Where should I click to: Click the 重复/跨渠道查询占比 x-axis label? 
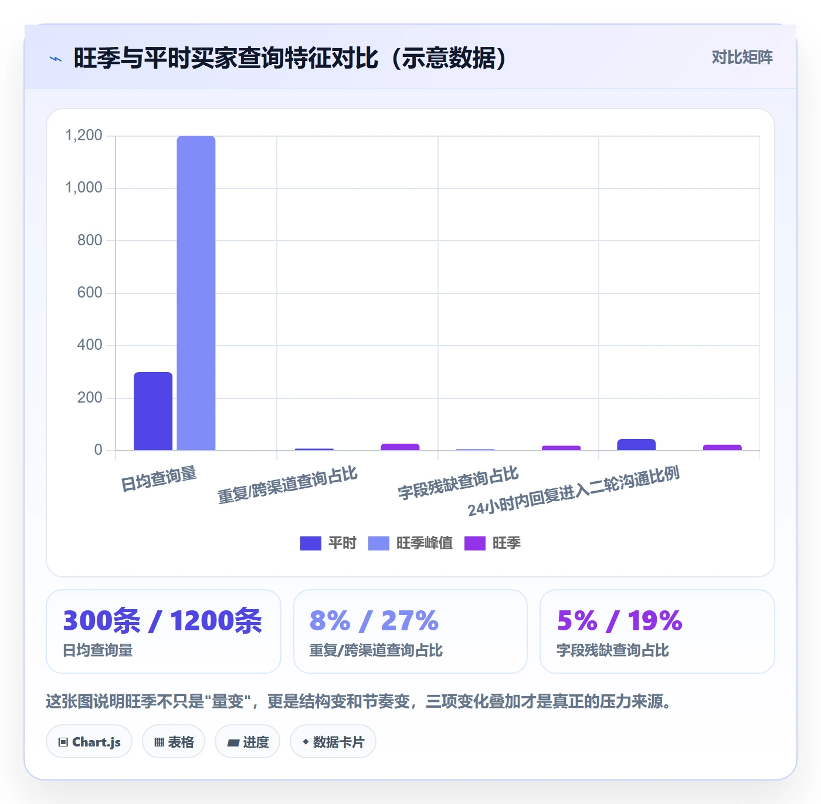287,485
